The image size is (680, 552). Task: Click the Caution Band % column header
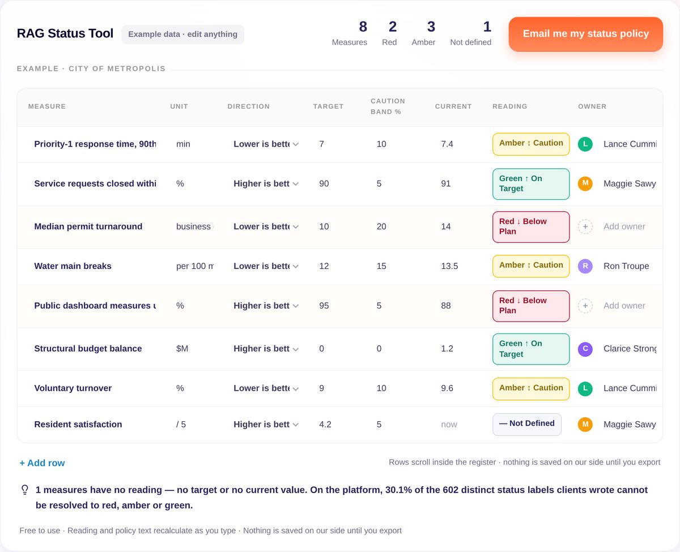(x=388, y=106)
